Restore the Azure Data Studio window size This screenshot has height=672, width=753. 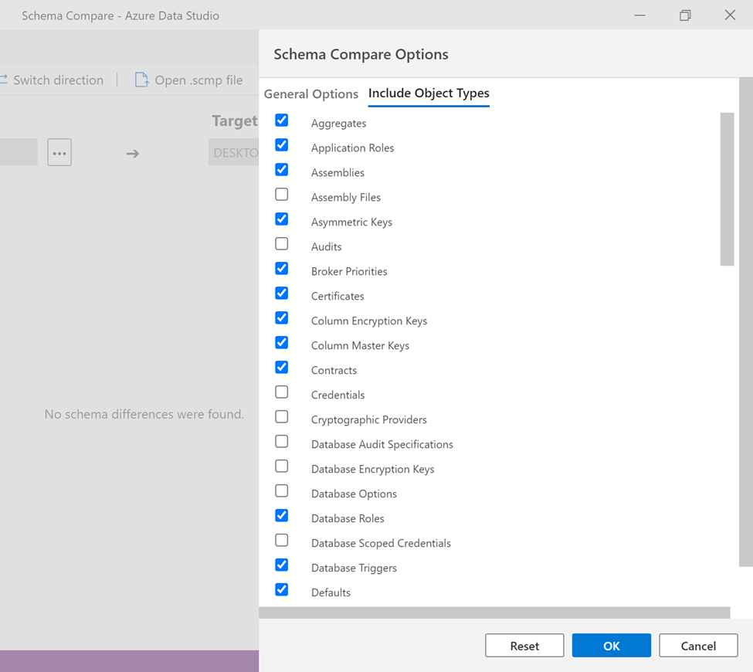point(685,15)
